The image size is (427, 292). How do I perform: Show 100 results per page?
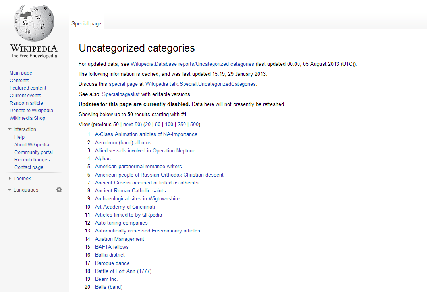pyautogui.click(x=169, y=125)
